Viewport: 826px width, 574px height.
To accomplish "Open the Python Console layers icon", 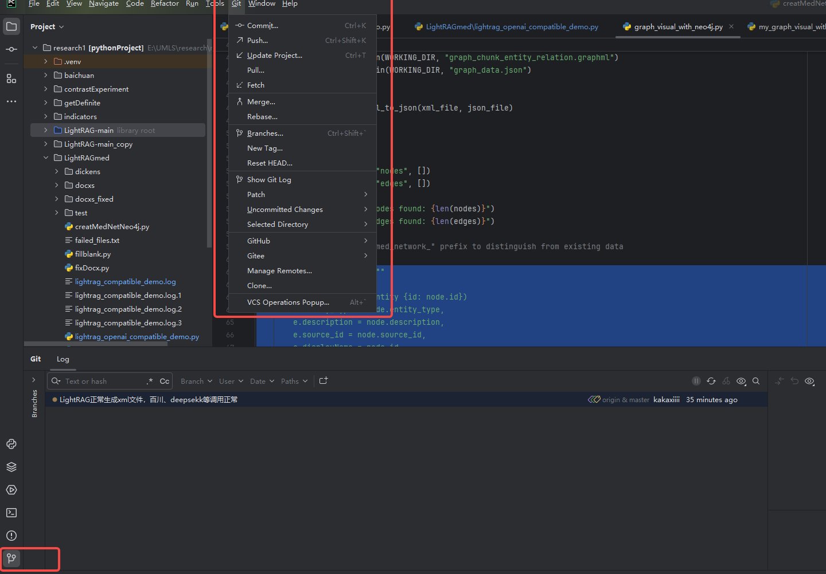I will (11, 467).
